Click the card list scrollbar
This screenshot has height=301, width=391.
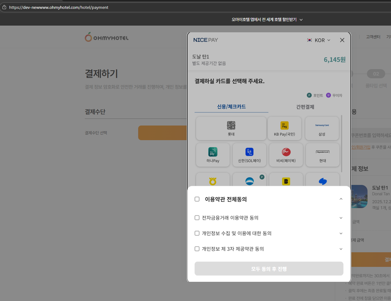(341, 144)
